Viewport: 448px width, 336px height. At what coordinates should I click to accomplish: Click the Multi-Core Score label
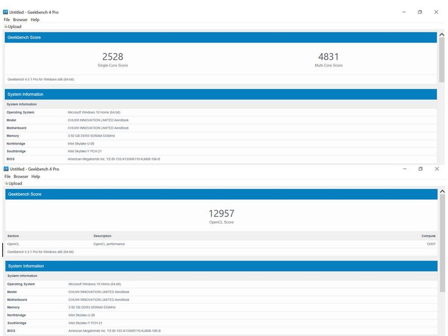(x=329, y=66)
